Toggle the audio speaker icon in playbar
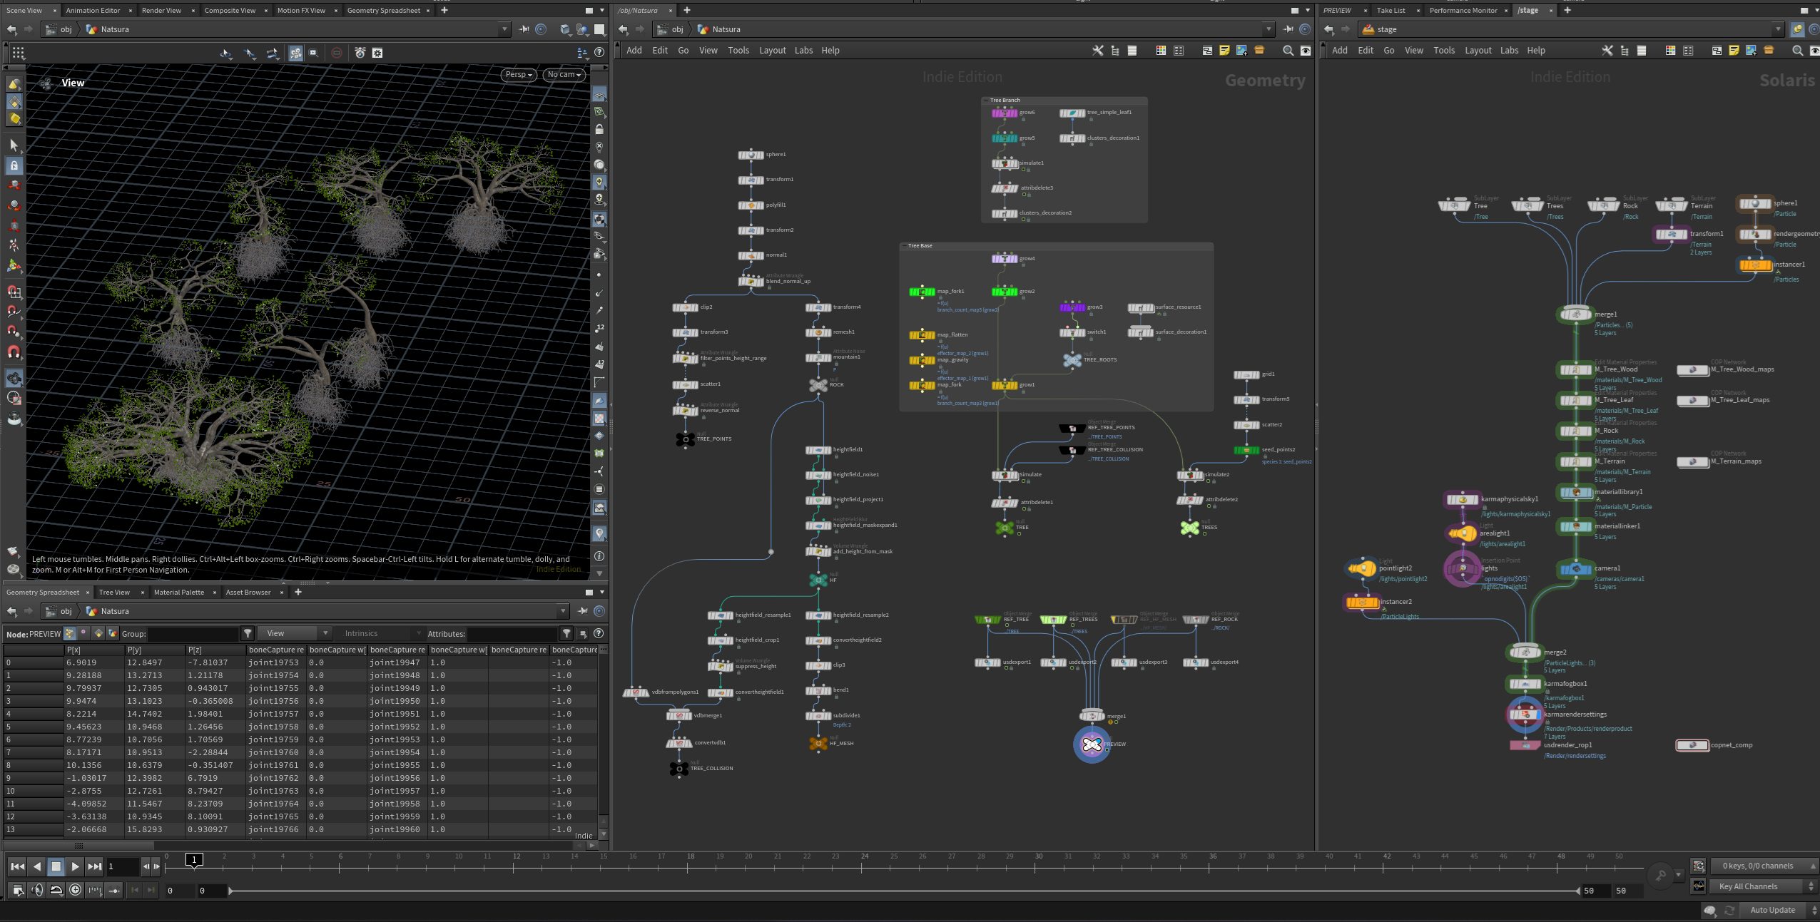The height and width of the screenshot is (922, 1820). [x=37, y=890]
